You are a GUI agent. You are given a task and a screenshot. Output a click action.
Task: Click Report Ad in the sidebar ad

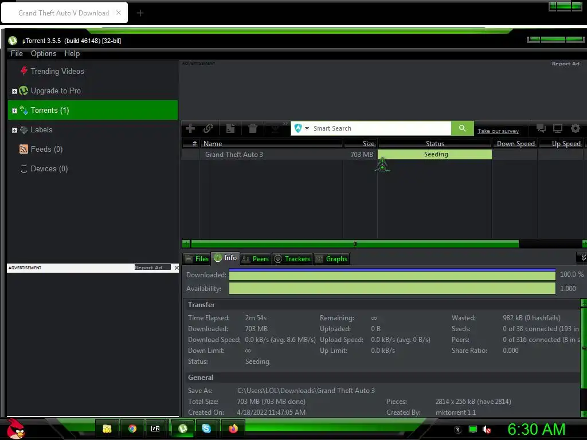[x=148, y=268]
